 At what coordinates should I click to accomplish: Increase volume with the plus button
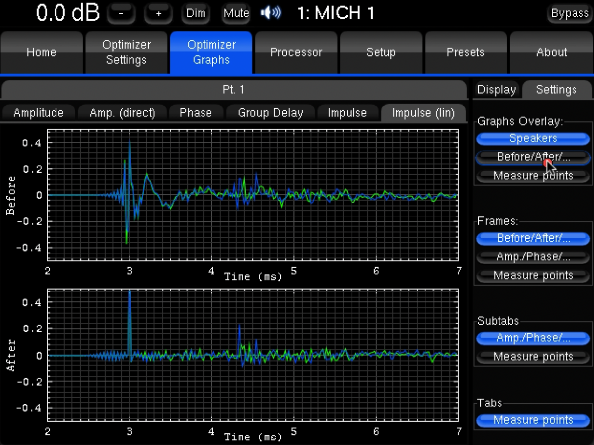pos(158,13)
